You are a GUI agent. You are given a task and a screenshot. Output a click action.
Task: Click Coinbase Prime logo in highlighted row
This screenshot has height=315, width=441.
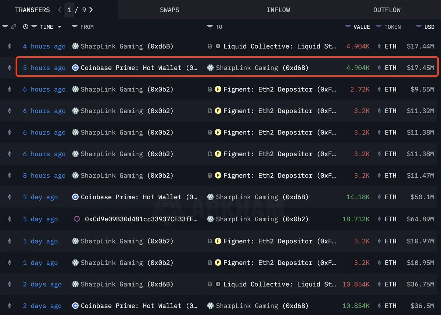click(75, 68)
